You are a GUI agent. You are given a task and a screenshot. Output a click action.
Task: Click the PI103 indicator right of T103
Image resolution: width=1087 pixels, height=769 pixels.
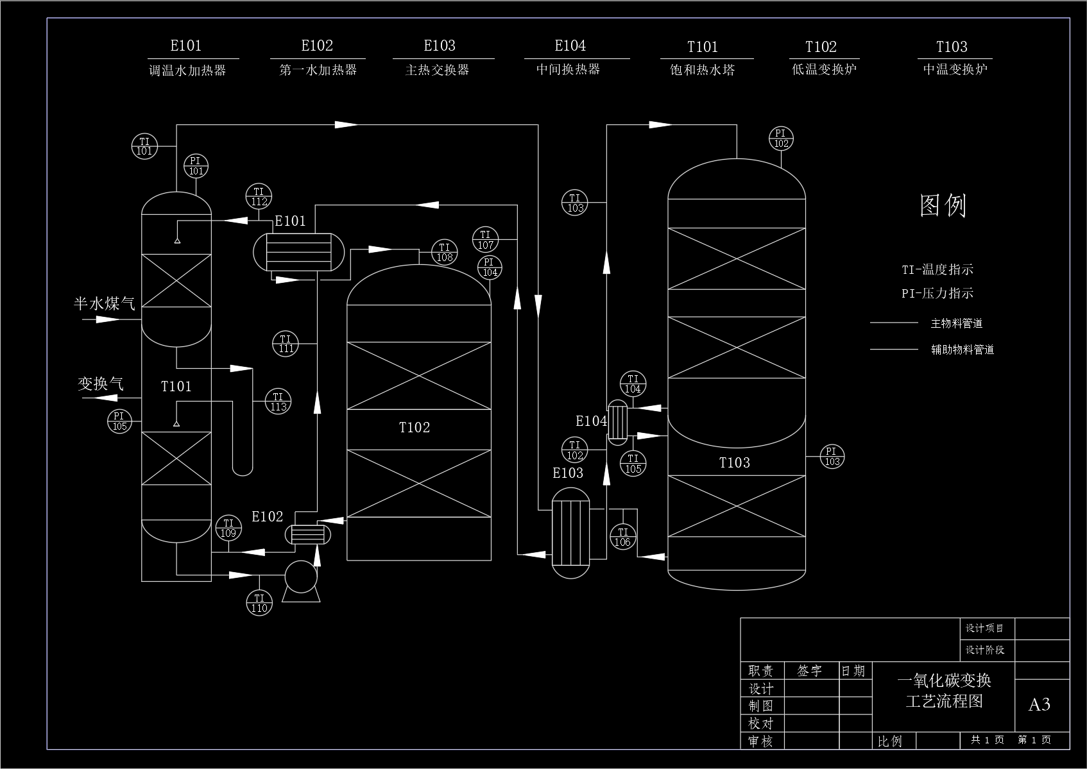831,457
